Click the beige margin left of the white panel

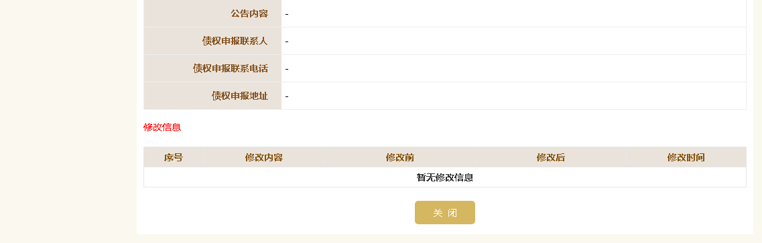click(x=68, y=121)
